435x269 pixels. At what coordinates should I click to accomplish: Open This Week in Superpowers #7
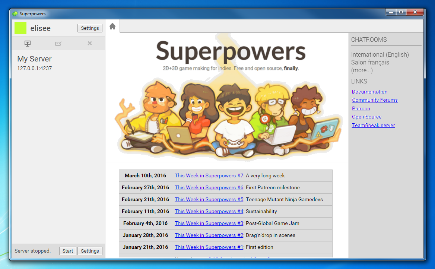pos(209,176)
